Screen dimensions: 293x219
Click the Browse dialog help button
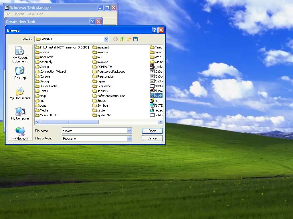pos(154,30)
